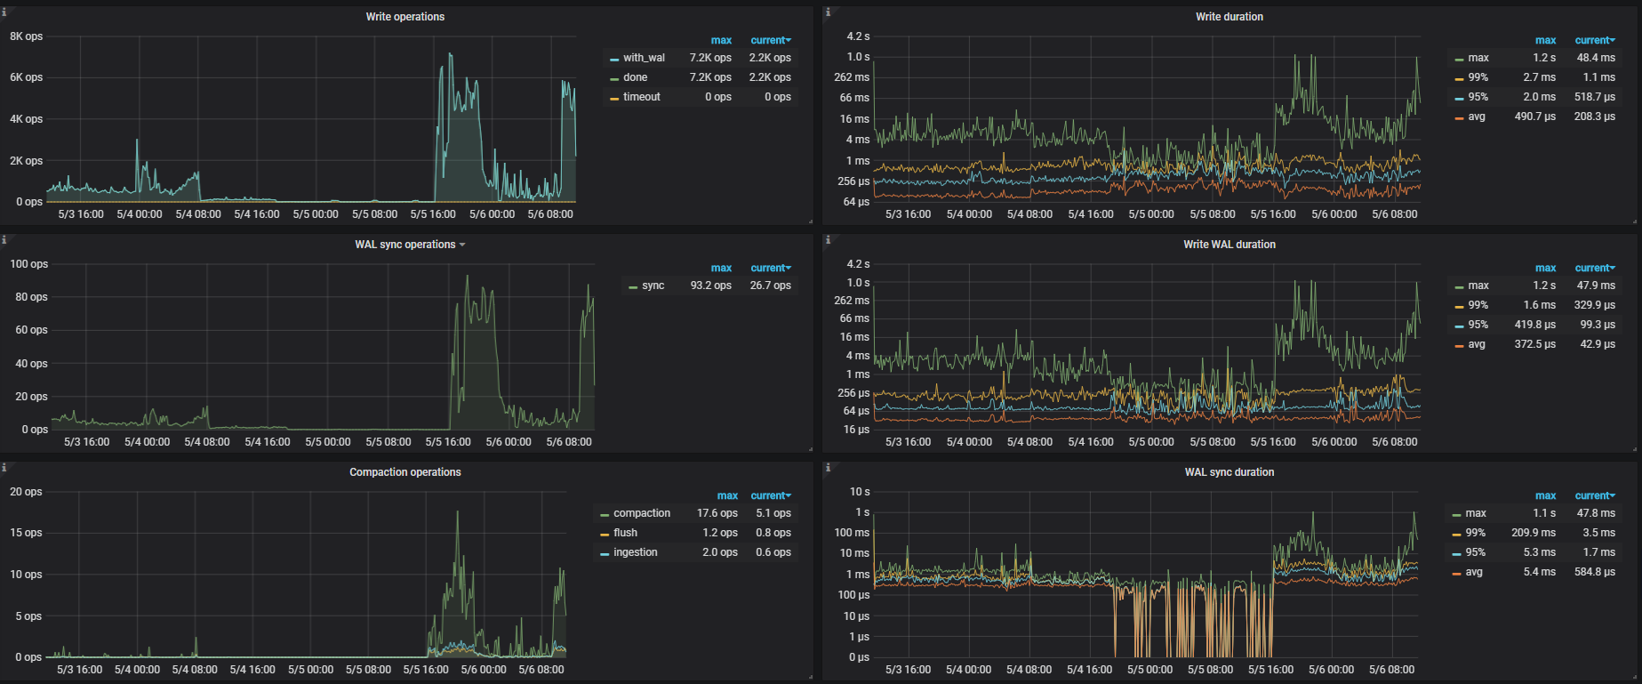
Task: Click the info icon on Write WAL duration panel
Action: (829, 240)
